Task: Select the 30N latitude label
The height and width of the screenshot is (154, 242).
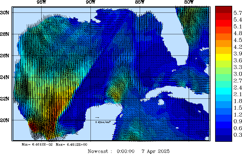Action: tap(5, 13)
